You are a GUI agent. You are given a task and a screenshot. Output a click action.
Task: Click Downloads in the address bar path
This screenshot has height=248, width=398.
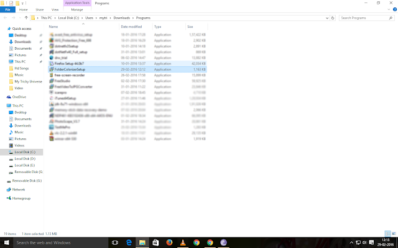122,18
